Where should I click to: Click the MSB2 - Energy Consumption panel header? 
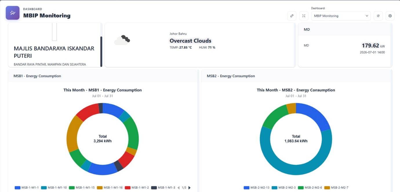pyautogui.click(x=296, y=76)
